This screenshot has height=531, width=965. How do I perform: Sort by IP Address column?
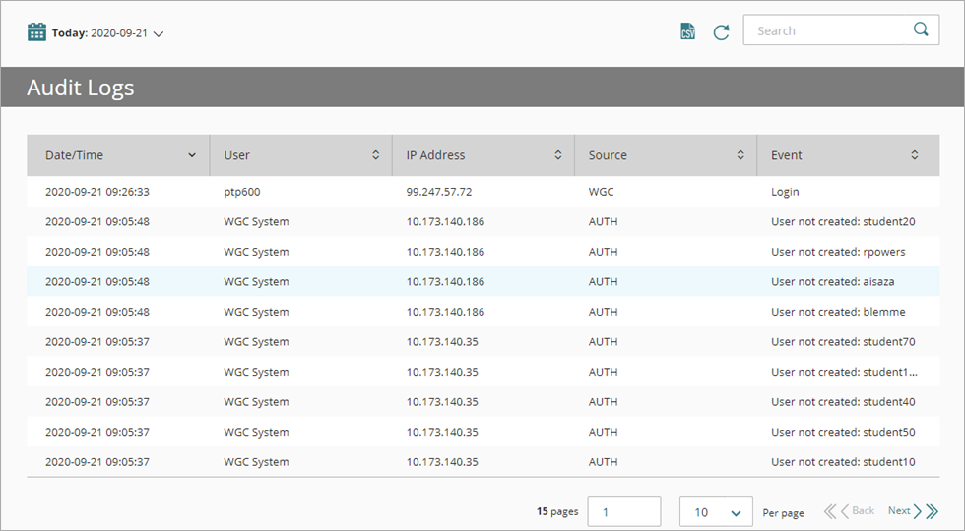point(483,155)
